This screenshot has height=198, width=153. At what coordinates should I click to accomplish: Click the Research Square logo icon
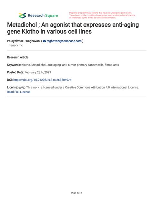point(22,16)
